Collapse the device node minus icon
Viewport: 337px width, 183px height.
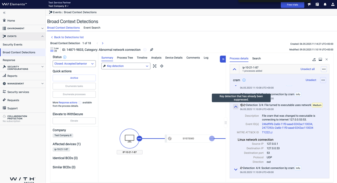pyautogui.click(x=139, y=139)
